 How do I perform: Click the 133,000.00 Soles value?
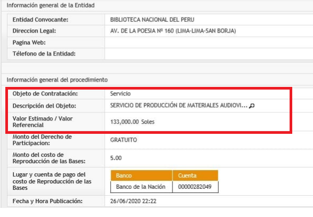coord(133,122)
